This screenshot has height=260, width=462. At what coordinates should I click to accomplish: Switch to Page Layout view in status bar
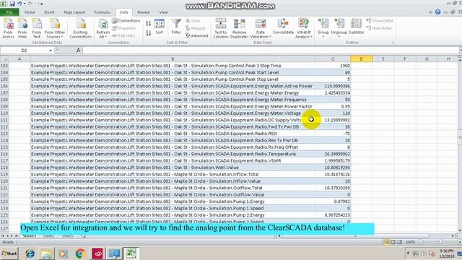(393, 242)
